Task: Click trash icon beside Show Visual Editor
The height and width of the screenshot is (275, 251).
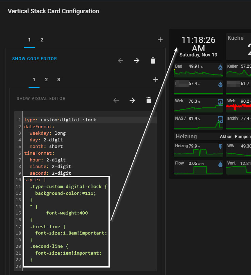Action: pos(148,100)
